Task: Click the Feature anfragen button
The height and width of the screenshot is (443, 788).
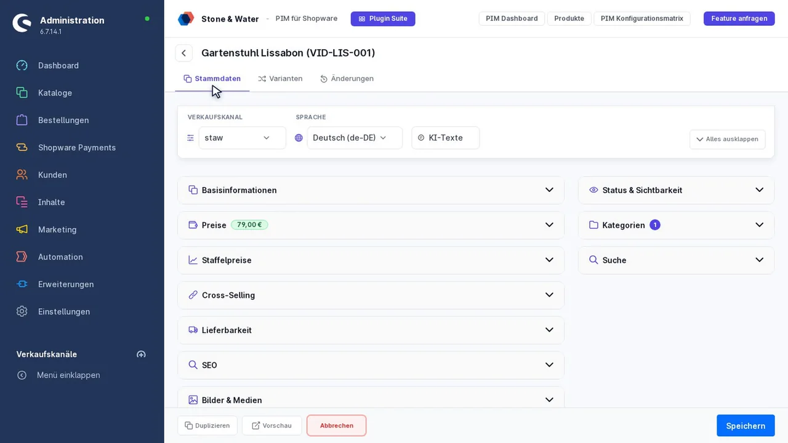Action: [x=739, y=18]
